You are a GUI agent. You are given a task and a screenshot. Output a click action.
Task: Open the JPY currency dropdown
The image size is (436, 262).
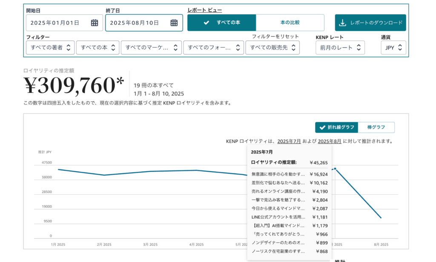393,48
